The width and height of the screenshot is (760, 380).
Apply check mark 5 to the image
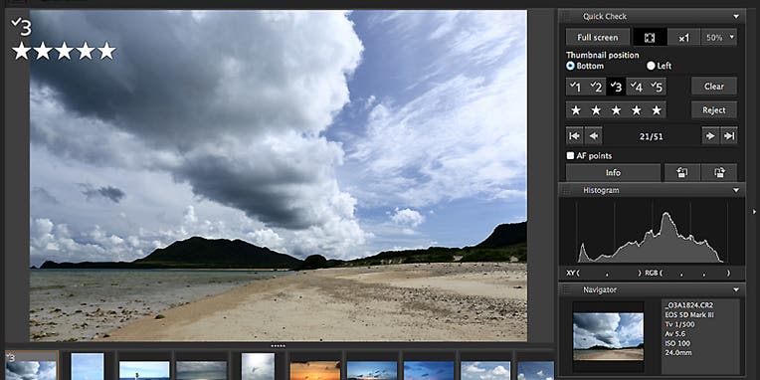click(x=657, y=87)
